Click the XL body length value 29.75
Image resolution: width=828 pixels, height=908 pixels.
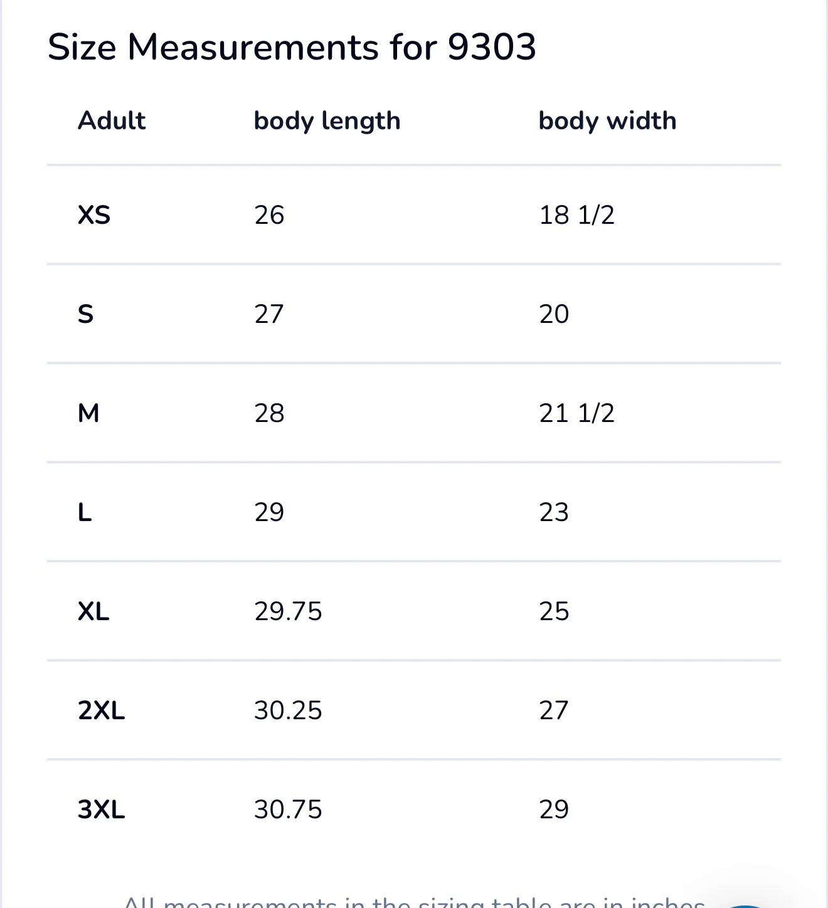tap(288, 611)
